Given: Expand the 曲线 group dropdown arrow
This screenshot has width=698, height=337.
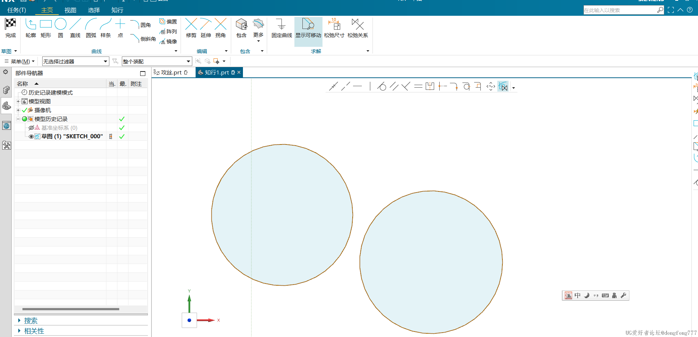Looking at the screenshot, I should pyautogui.click(x=176, y=51).
